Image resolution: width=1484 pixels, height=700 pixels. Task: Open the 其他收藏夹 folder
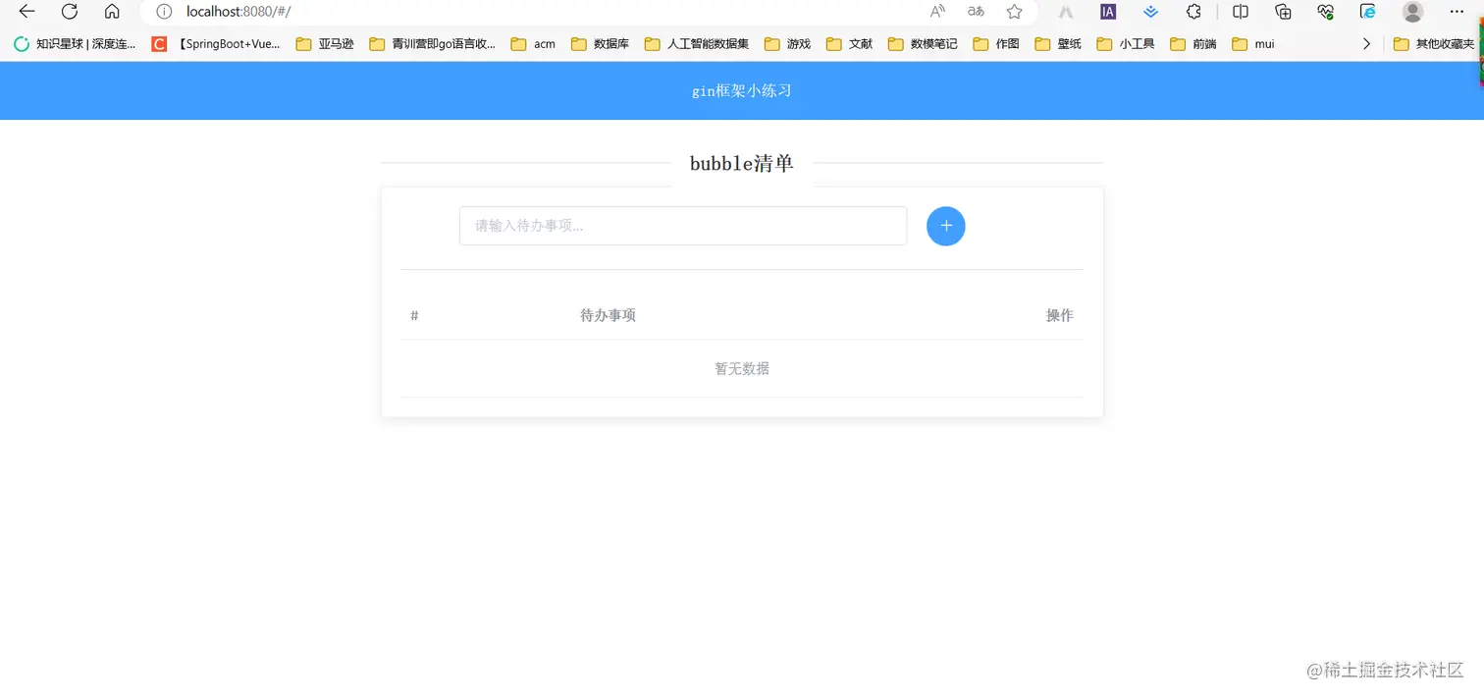pyautogui.click(x=1434, y=44)
